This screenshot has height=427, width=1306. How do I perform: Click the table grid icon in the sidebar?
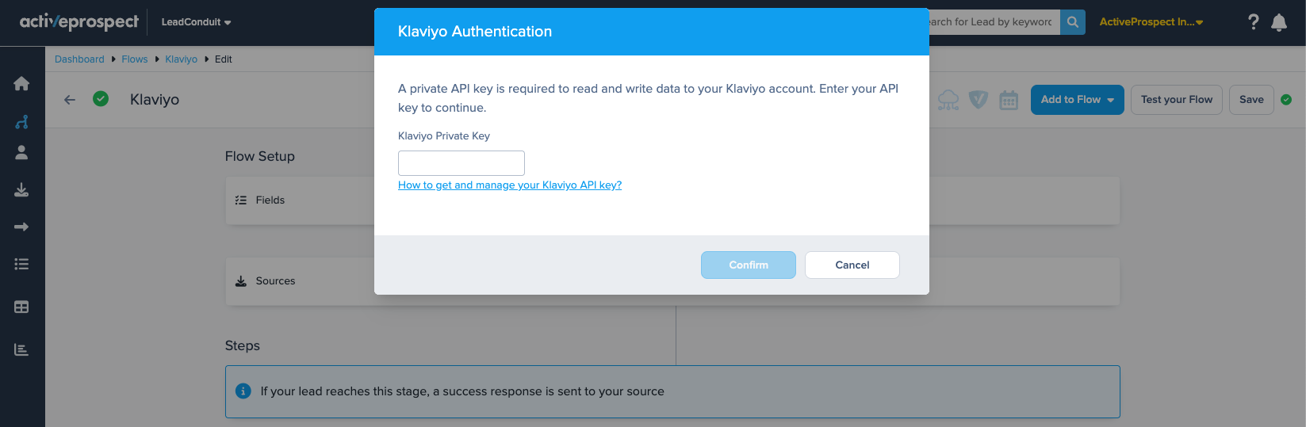[21, 307]
